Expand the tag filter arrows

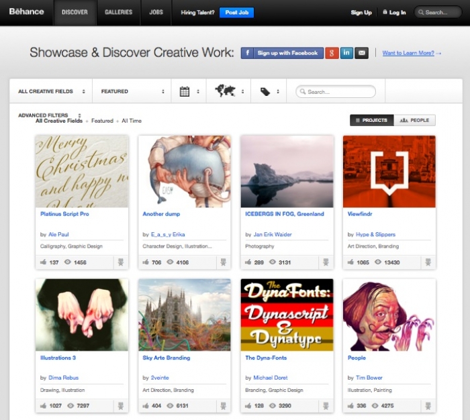pos(278,91)
